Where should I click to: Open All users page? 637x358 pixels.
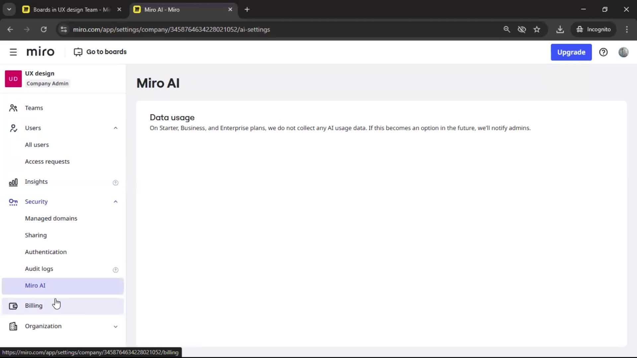tap(37, 145)
